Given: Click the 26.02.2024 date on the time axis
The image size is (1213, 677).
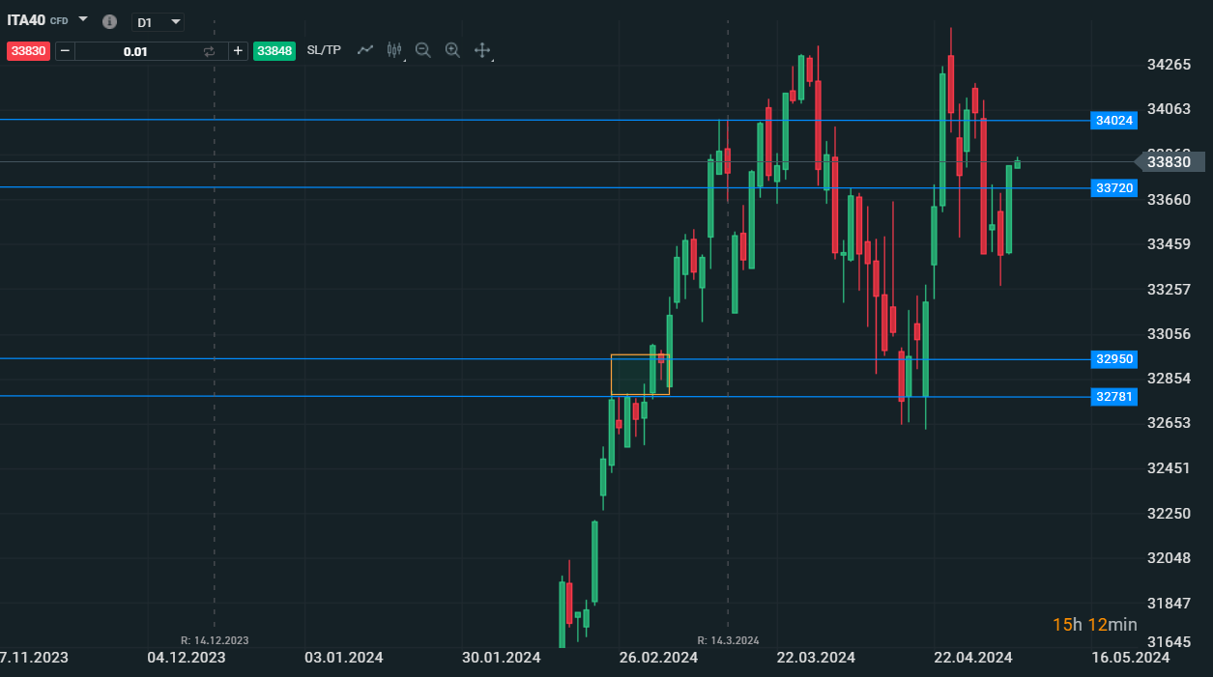Looking at the screenshot, I should 658,658.
